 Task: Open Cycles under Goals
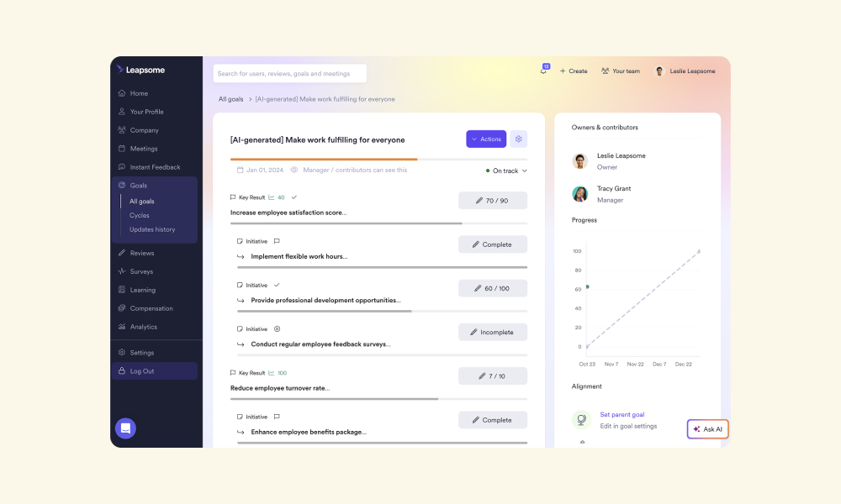click(x=140, y=215)
